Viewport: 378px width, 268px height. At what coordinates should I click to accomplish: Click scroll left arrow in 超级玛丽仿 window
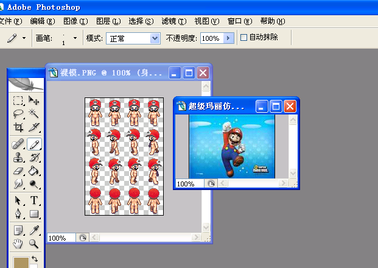click(223, 183)
